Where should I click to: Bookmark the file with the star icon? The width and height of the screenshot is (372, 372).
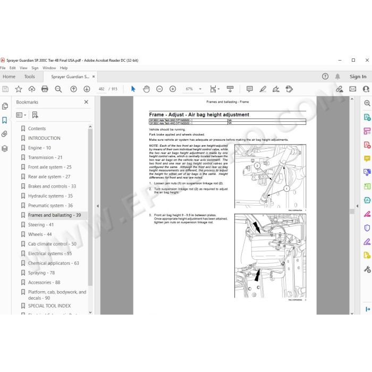(19, 89)
